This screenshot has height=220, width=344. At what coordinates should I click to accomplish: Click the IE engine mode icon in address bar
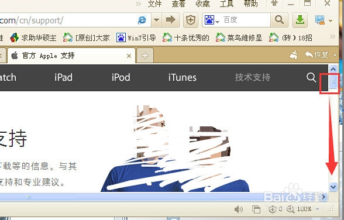[x=142, y=20]
